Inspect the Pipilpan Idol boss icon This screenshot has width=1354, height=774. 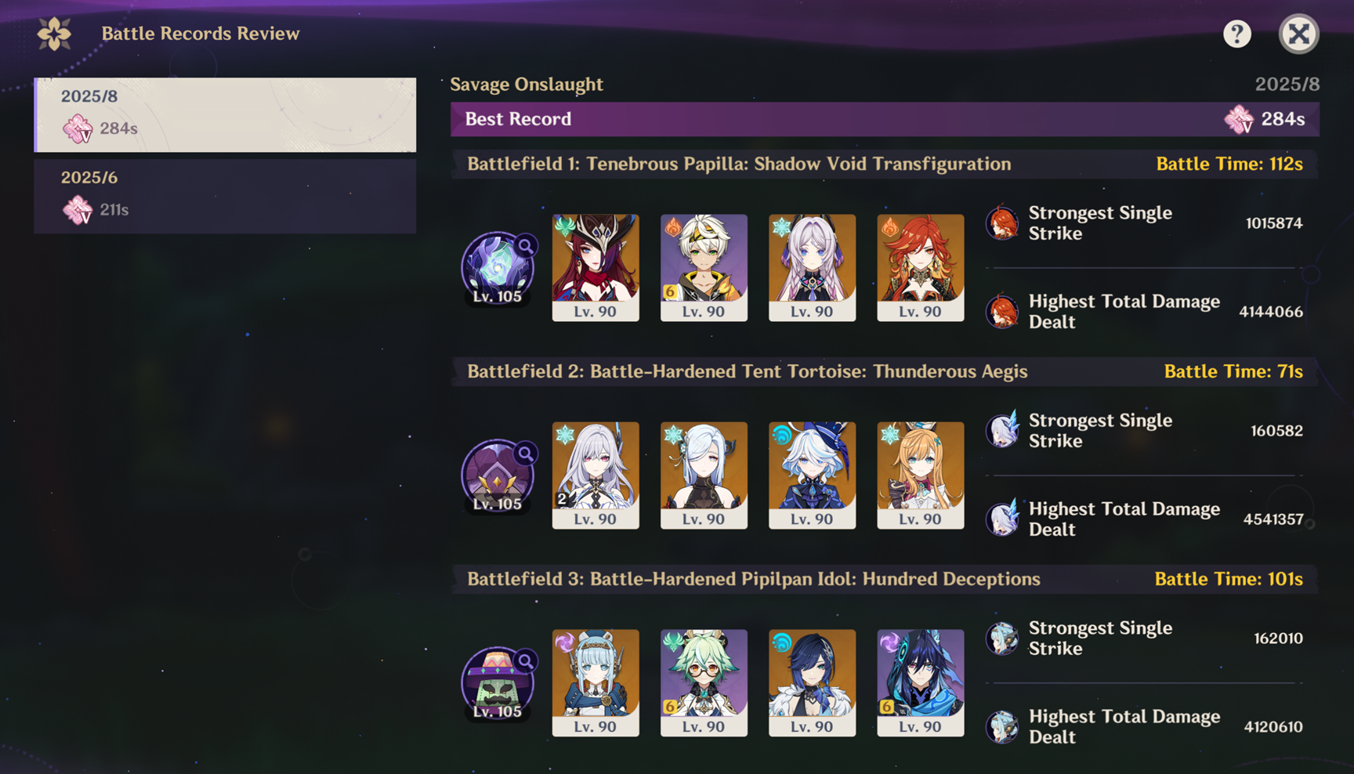pyautogui.click(x=498, y=683)
